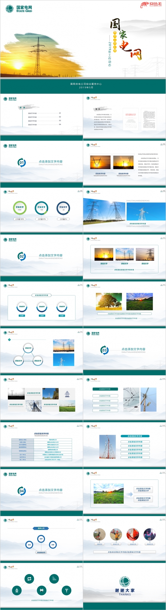The image size is (166, 610).
Task: Click the dark blue ring showing 20
Action: (63, 208)
